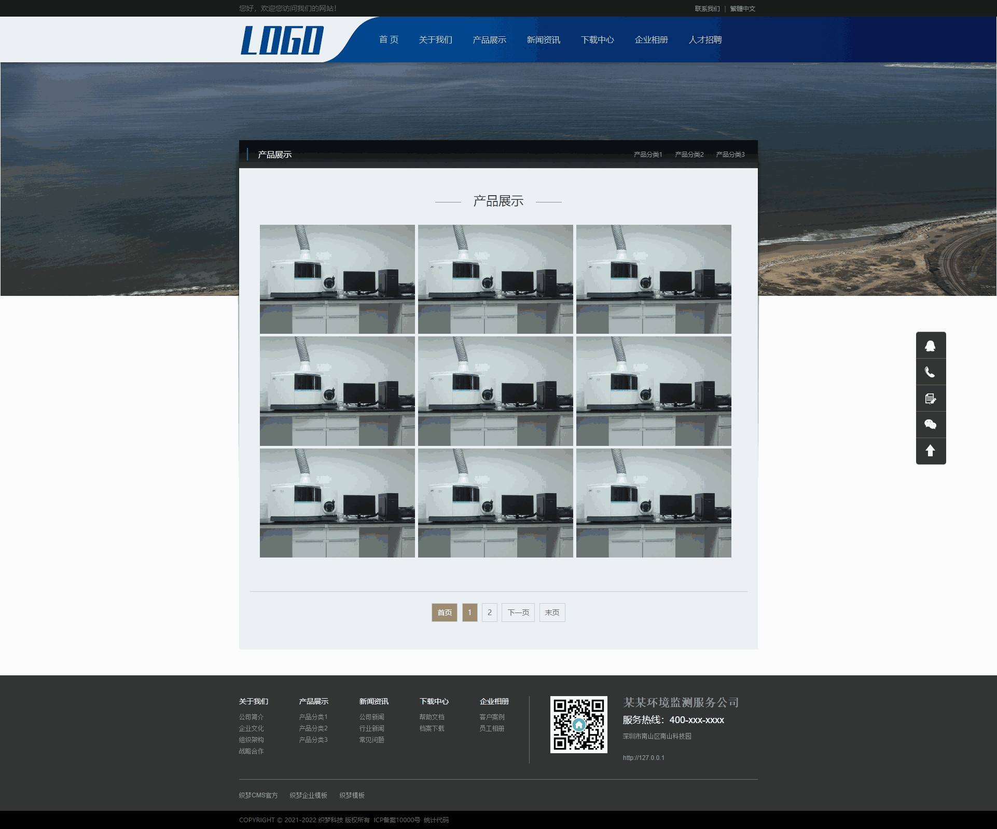
Task: Click the phone icon in floating sidebar
Action: point(930,372)
